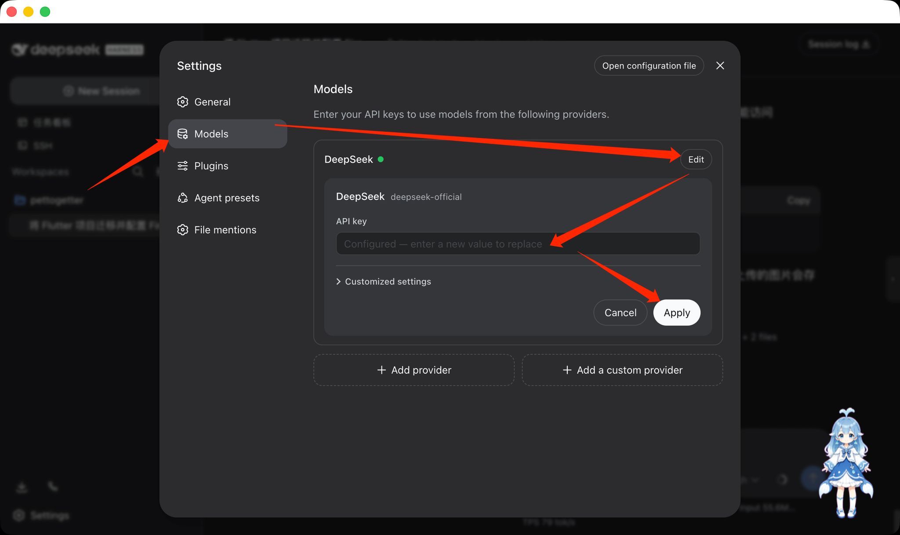Cancel the DeepSeek API key edit
Screen dimensions: 900x535
[x=621, y=313]
